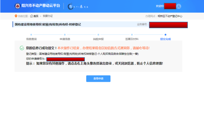
Task: Click the progress dot above 纳税申报
Action: pos(98,35)
